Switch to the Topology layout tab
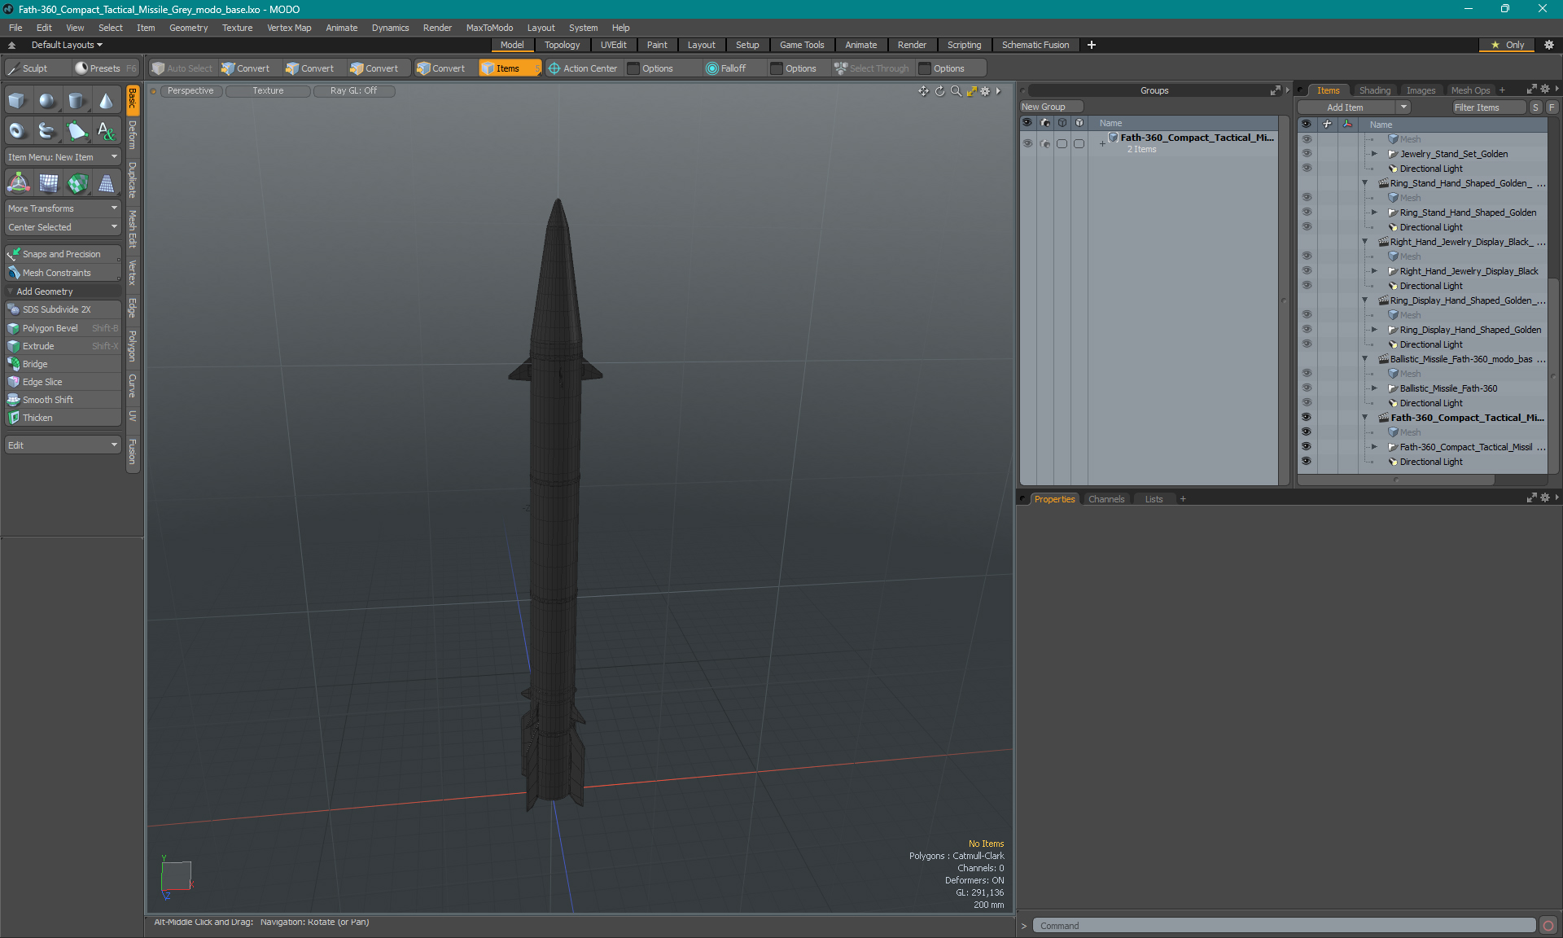1563x938 pixels. 562,45
